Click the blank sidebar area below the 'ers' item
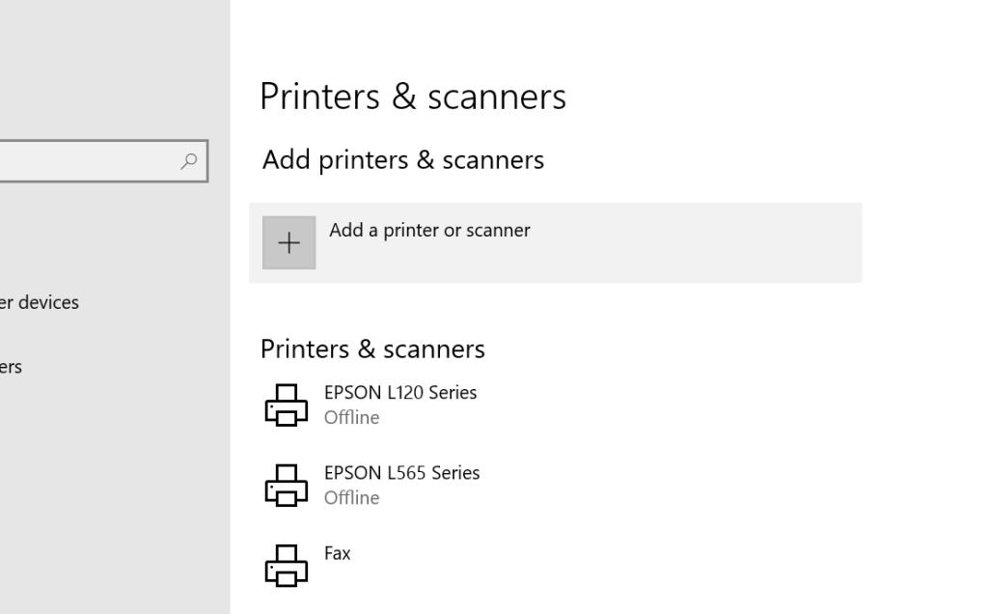 click(x=106, y=483)
